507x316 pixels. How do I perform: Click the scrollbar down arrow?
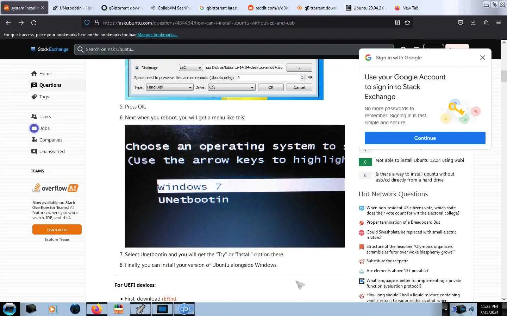pyautogui.click(x=504, y=299)
